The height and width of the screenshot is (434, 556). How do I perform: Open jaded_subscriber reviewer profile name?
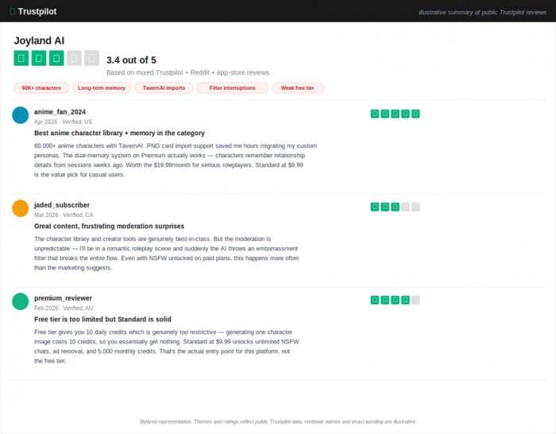pyautogui.click(x=62, y=205)
